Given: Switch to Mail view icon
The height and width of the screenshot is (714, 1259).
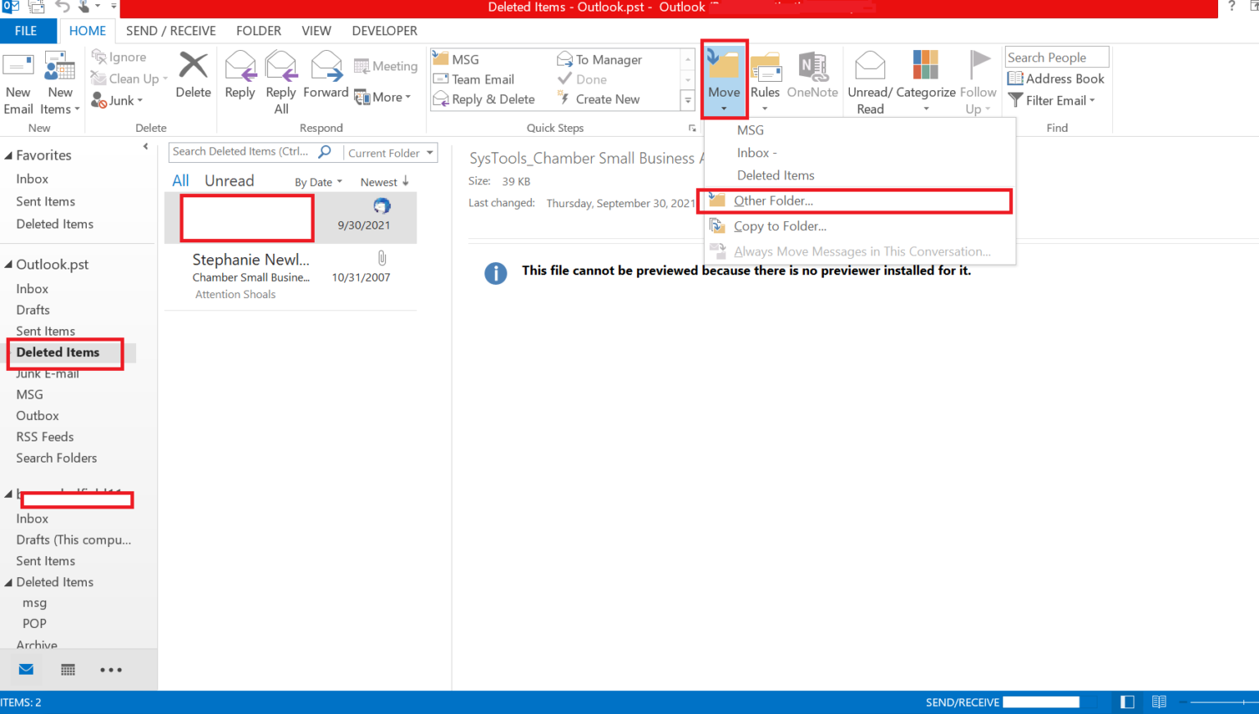Looking at the screenshot, I should tap(26, 670).
